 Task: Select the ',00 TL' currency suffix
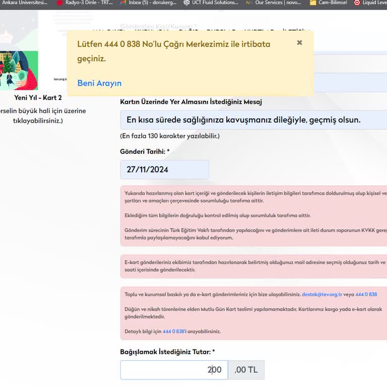(x=246, y=370)
